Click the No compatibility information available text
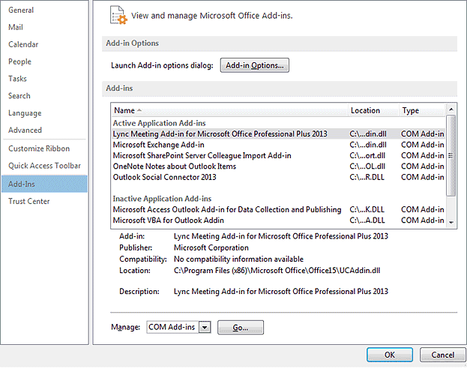 (x=238, y=259)
